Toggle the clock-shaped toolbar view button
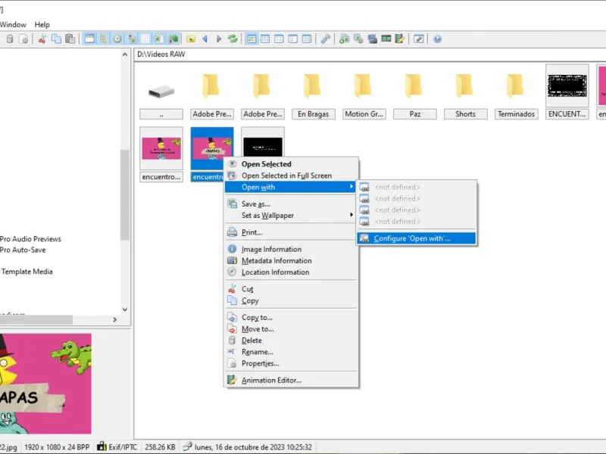The height and width of the screenshot is (454, 606). click(x=117, y=39)
